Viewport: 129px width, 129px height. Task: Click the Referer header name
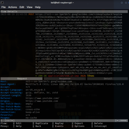6,98
